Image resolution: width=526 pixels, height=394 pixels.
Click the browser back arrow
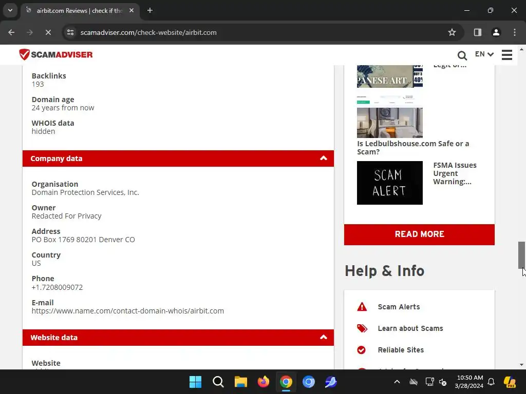click(x=11, y=32)
